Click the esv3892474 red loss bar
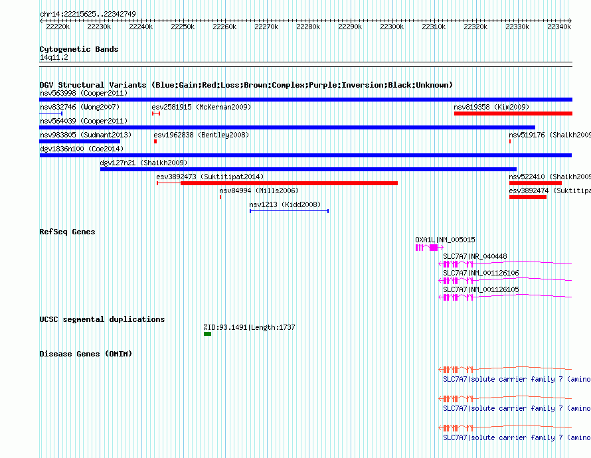The width and height of the screenshot is (591, 458). coord(528,197)
